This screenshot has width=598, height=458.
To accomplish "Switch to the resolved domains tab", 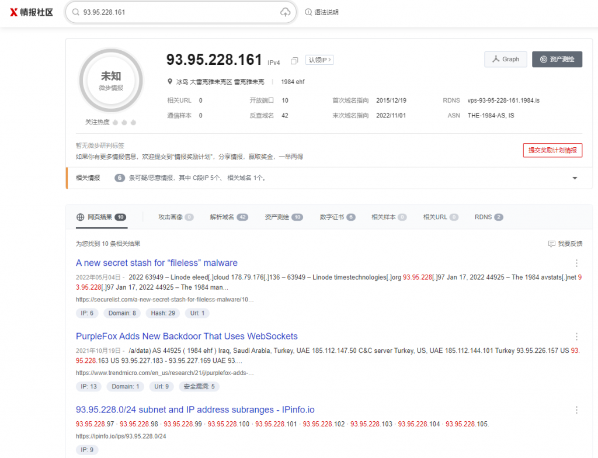I will [x=229, y=217].
